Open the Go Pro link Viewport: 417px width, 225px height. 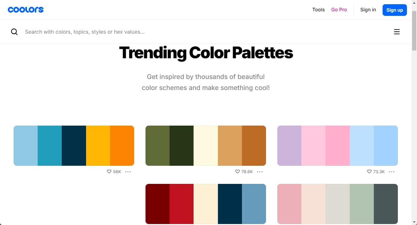[x=339, y=10]
